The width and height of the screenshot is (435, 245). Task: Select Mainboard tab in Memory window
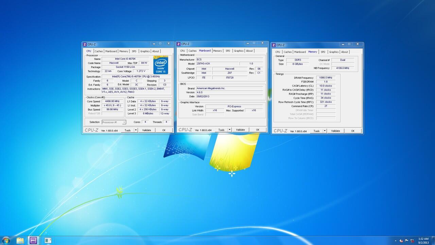pos(300,52)
